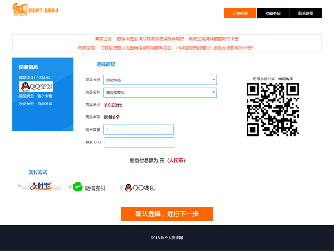Click the 商家信息 merchant info heading
The image size is (334, 251).
28,67
